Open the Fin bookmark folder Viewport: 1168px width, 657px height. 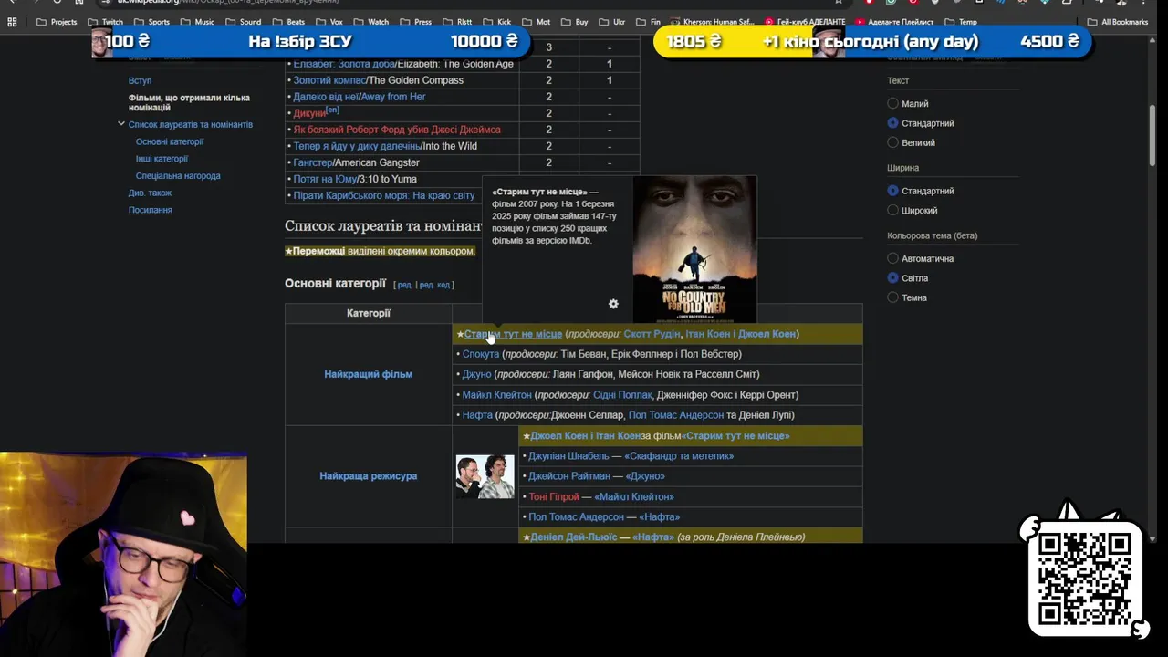(x=648, y=22)
